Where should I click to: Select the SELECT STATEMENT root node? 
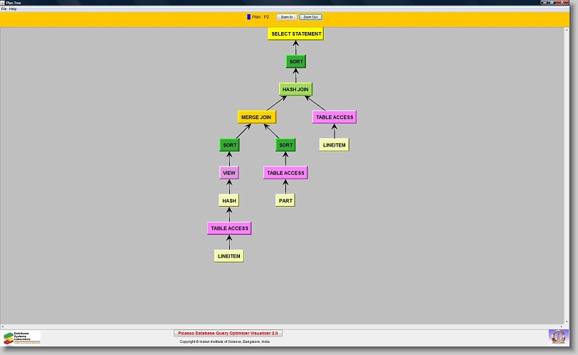296,33
